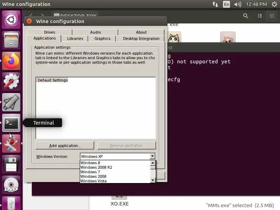This screenshot has width=280, height=210.
Task: Open network indicator in top panel
Action: tap(215, 4)
